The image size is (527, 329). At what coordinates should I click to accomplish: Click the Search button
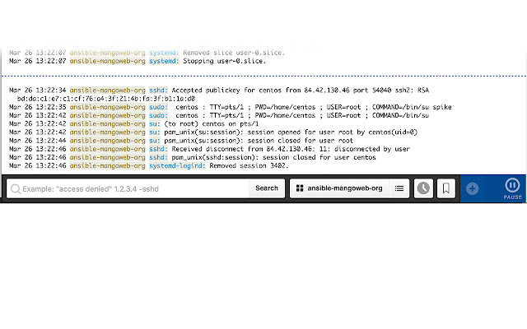click(267, 188)
